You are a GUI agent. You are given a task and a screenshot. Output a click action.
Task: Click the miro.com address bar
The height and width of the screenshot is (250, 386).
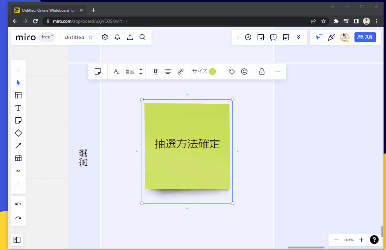pyautogui.click(x=90, y=21)
